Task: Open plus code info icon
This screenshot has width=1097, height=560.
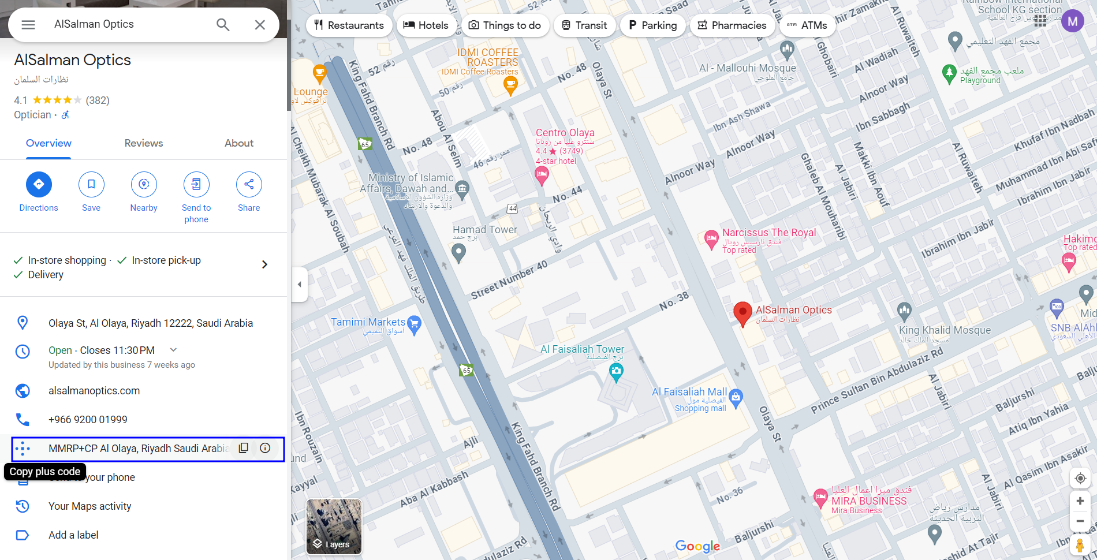Action: click(265, 449)
